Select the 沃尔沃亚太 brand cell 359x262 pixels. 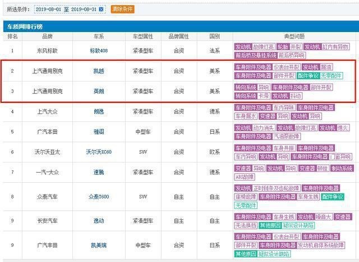(x=47, y=152)
